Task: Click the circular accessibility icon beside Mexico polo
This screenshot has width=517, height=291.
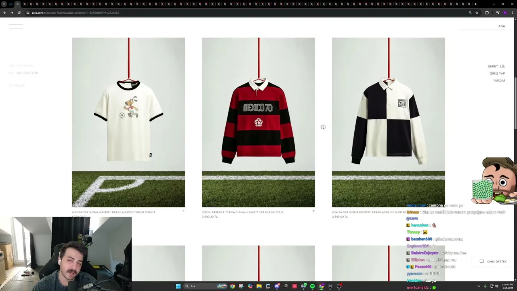Action: tap(323, 127)
